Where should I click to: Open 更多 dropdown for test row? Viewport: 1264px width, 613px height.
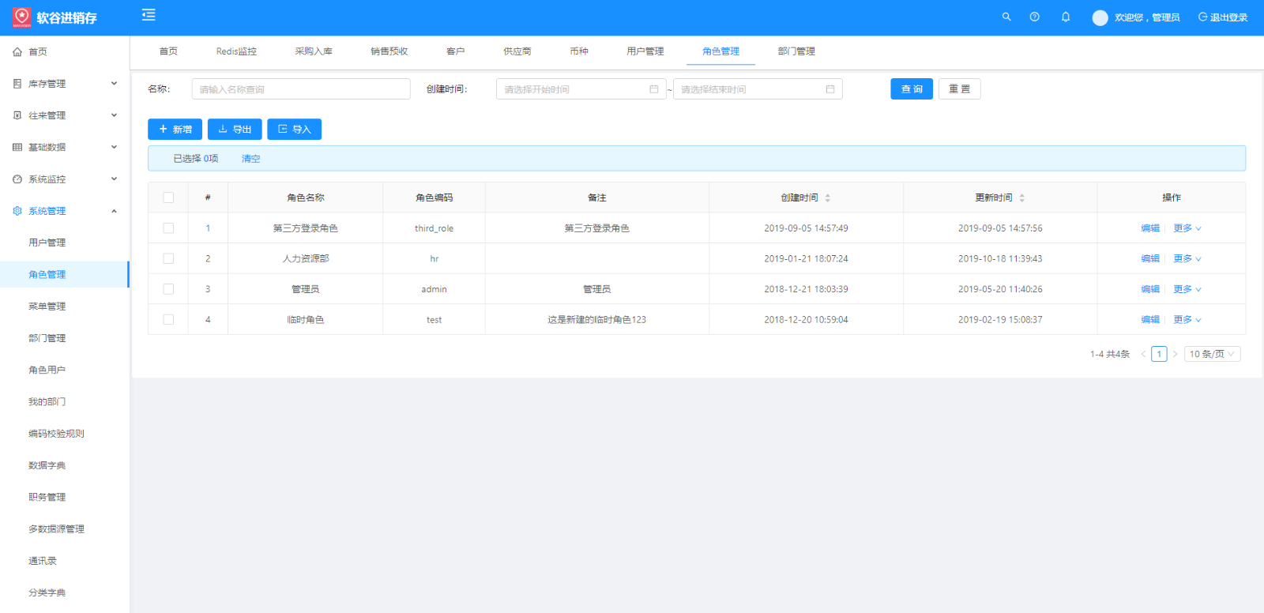(1187, 320)
